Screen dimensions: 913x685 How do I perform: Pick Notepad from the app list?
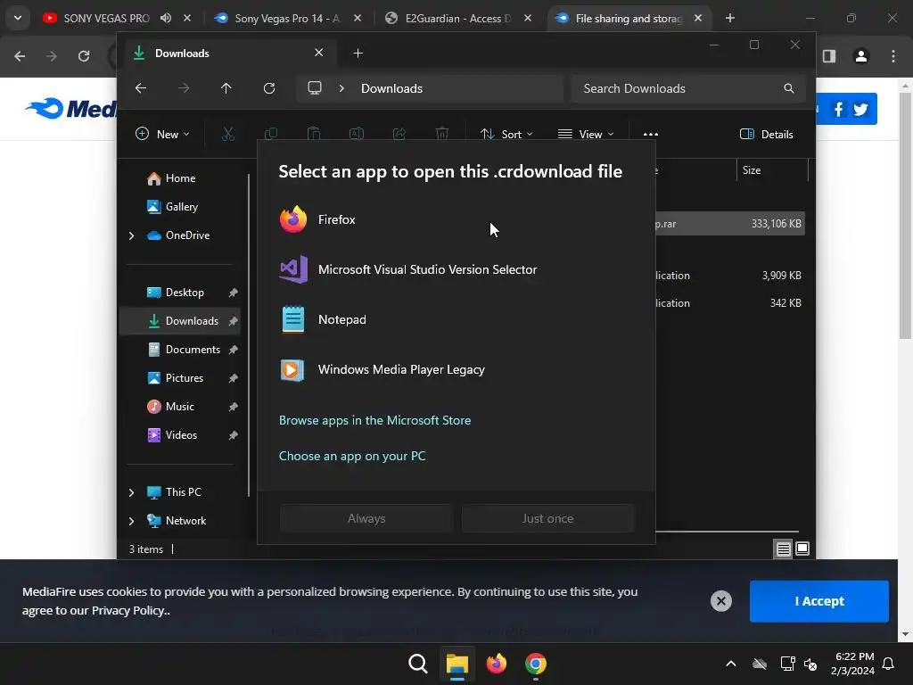(456, 320)
